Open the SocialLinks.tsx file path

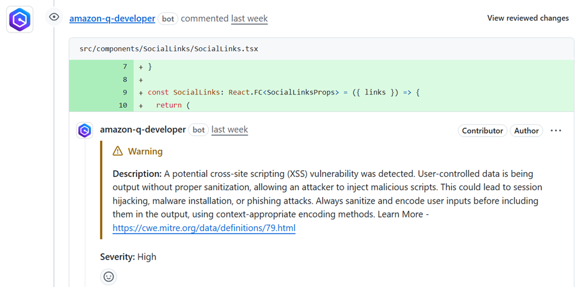point(168,49)
